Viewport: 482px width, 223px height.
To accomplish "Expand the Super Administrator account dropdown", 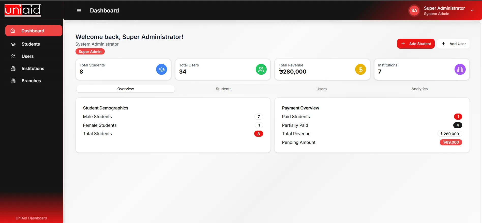I will coord(472,11).
